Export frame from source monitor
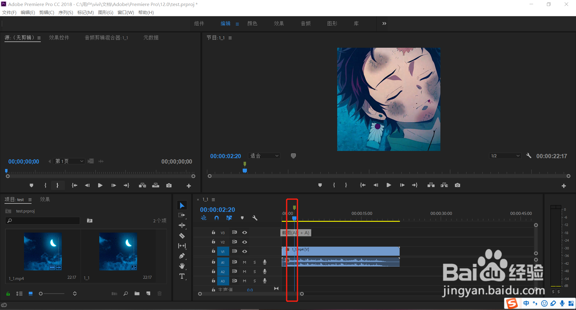 click(169, 185)
